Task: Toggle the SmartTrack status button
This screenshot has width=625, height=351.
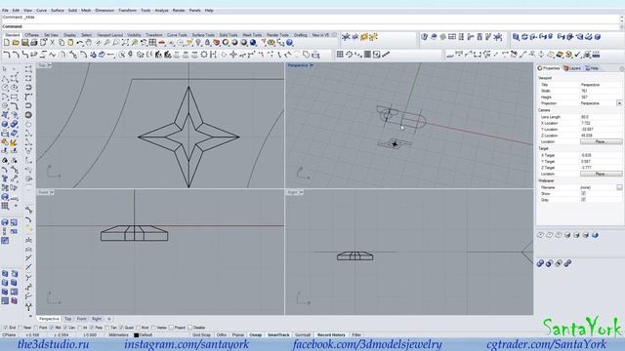Action: coord(278,335)
